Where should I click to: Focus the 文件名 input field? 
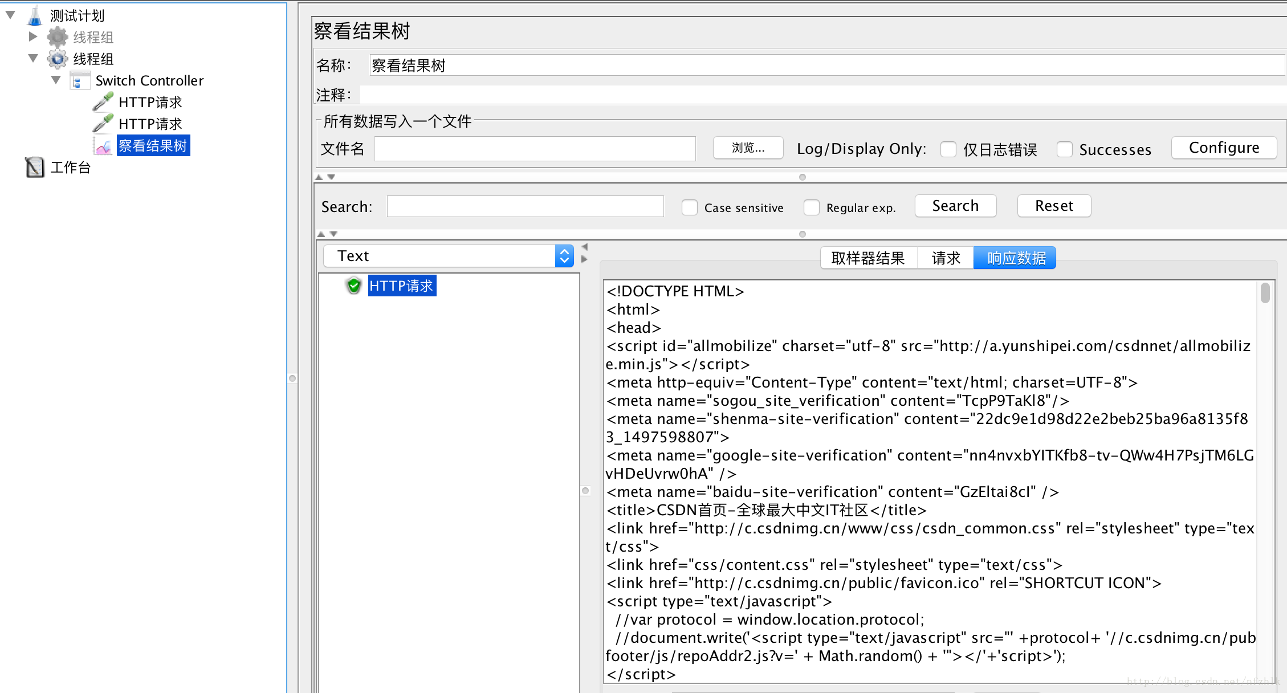[535, 149]
